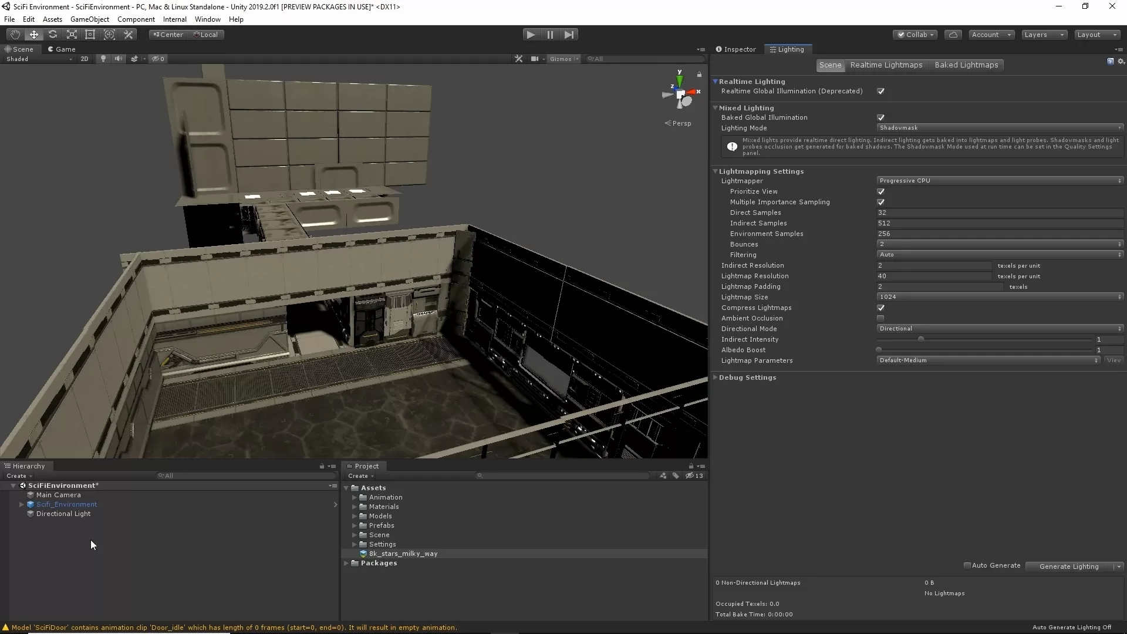This screenshot has width=1127, height=634.
Task: Click the Step frame button
Action: coord(569,35)
